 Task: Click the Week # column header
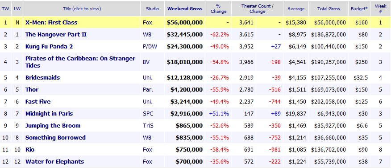point(381,9)
